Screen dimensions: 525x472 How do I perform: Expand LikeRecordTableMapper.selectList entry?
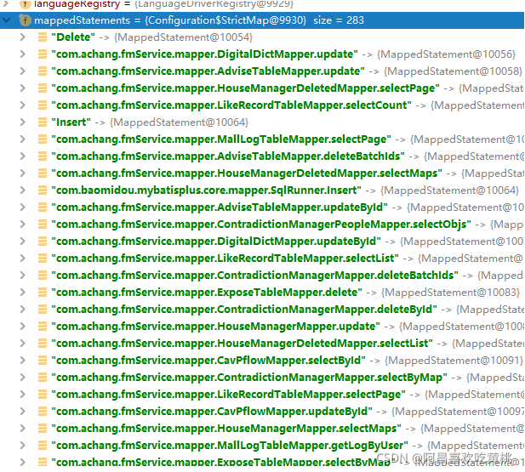tap(23, 258)
